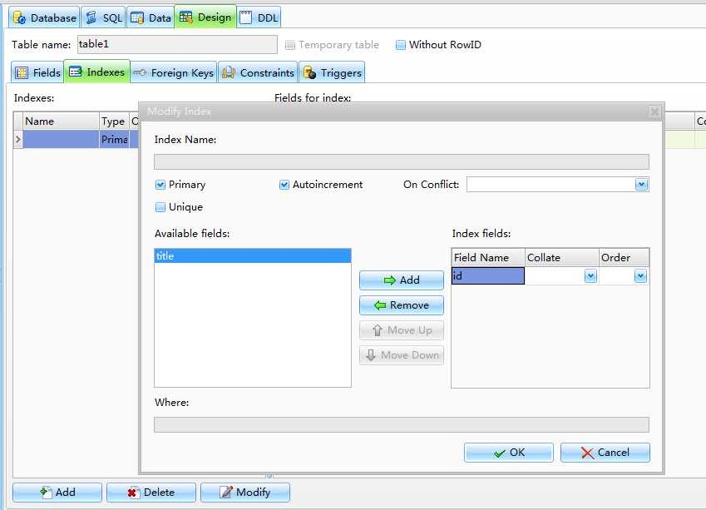
Task: Click the Foreign Keys key icon
Action: [140, 72]
